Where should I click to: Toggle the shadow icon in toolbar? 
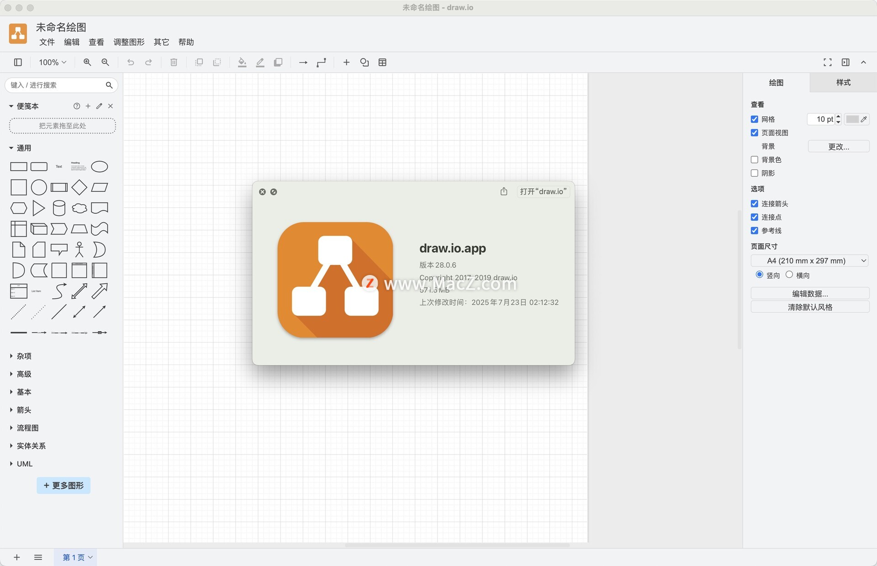tap(278, 62)
